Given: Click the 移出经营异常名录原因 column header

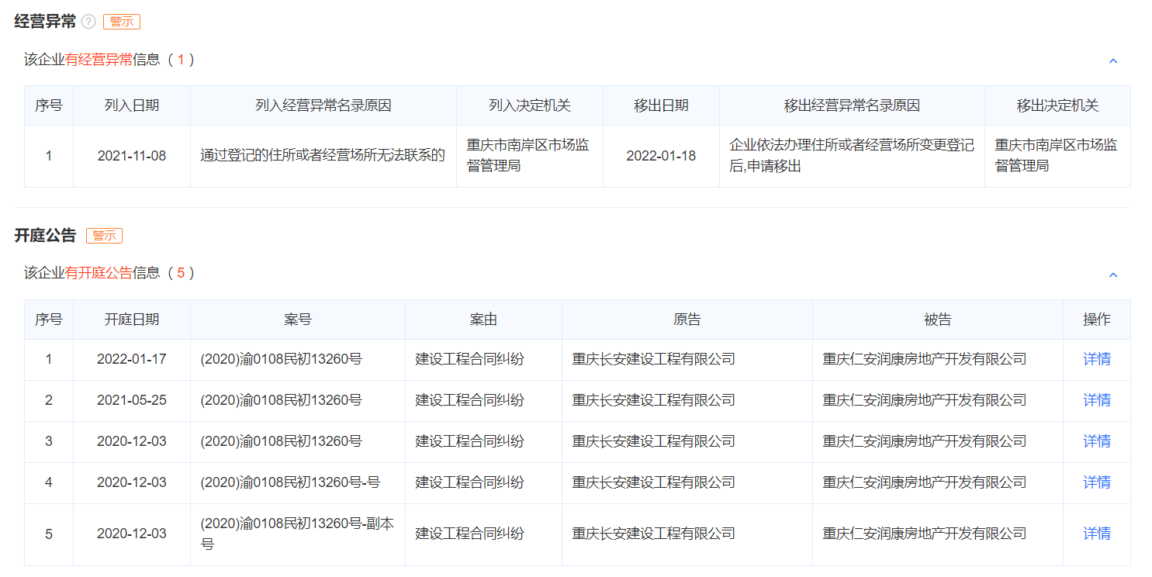Looking at the screenshot, I should [853, 105].
